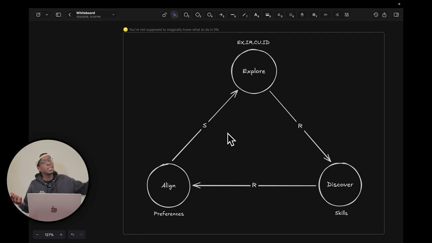Select the Frame tool

coord(314,15)
